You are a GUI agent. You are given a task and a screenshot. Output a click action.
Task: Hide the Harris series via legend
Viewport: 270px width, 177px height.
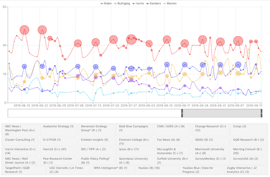coord(138,4)
